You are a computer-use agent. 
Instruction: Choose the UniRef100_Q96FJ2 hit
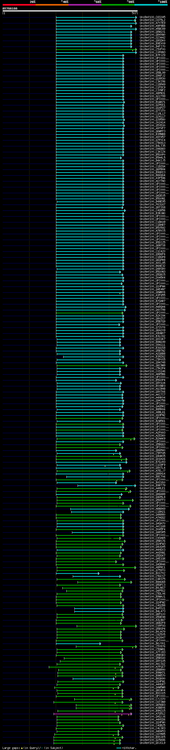click(152, 76)
